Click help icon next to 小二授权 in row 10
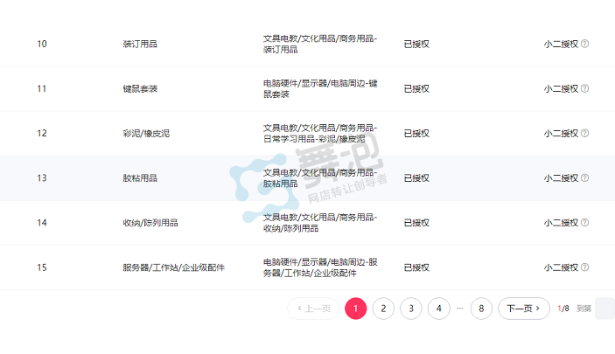The width and height of the screenshot is (615, 354). (x=584, y=44)
